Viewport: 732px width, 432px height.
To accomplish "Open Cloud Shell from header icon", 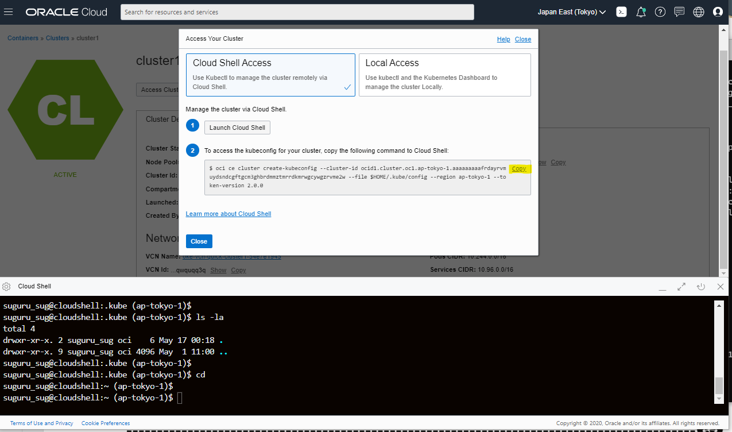I will (621, 11).
